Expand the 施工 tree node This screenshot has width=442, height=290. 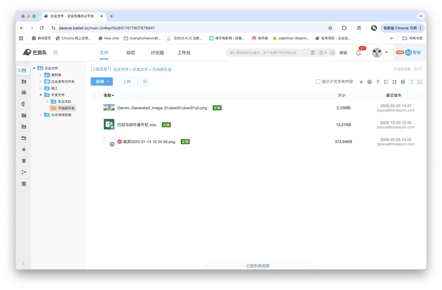pyautogui.click(x=41, y=88)
